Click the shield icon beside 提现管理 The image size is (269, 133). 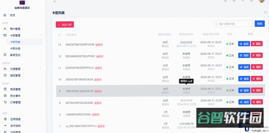click(x=5, y=76)
